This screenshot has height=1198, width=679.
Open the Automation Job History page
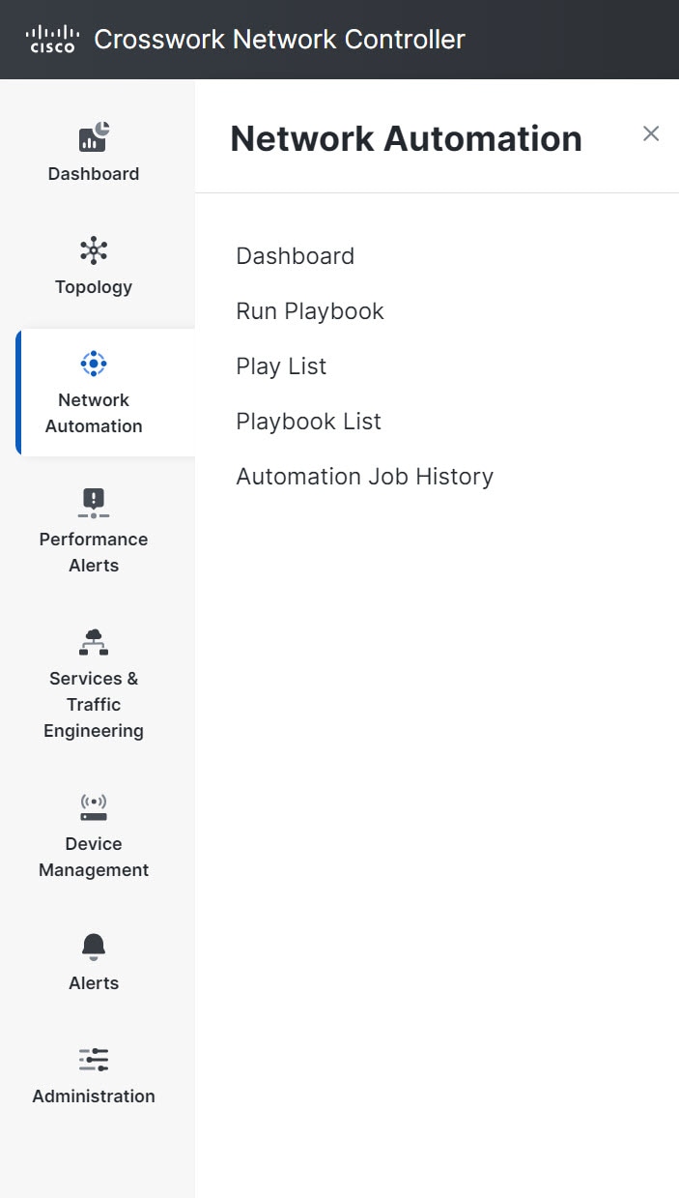tap(364, 476)
